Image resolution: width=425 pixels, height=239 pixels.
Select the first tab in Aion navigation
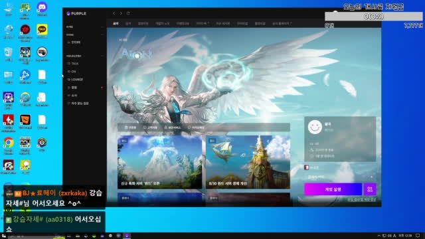[x=116, y=24]
